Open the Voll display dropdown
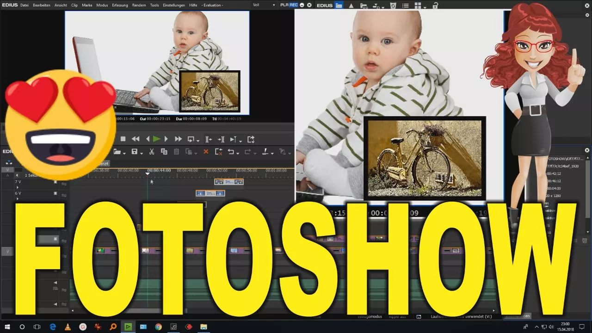The height and width of the screenshot is (333, 592). click(x=264, y=5)
